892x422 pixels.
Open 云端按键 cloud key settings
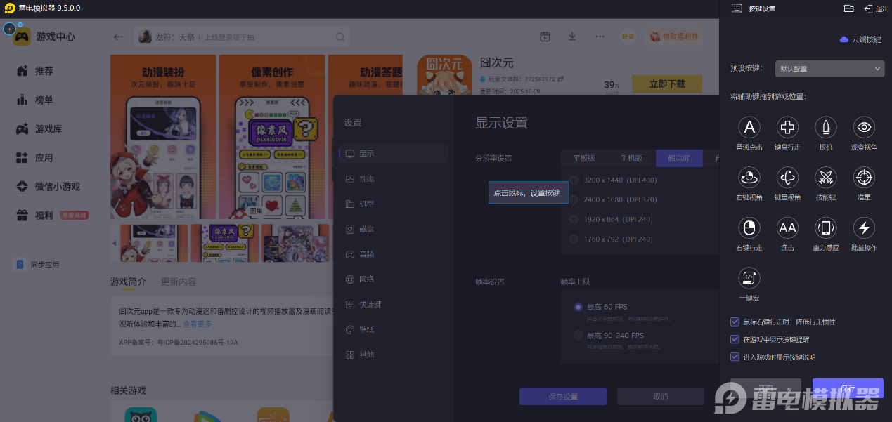pos(860,39)
